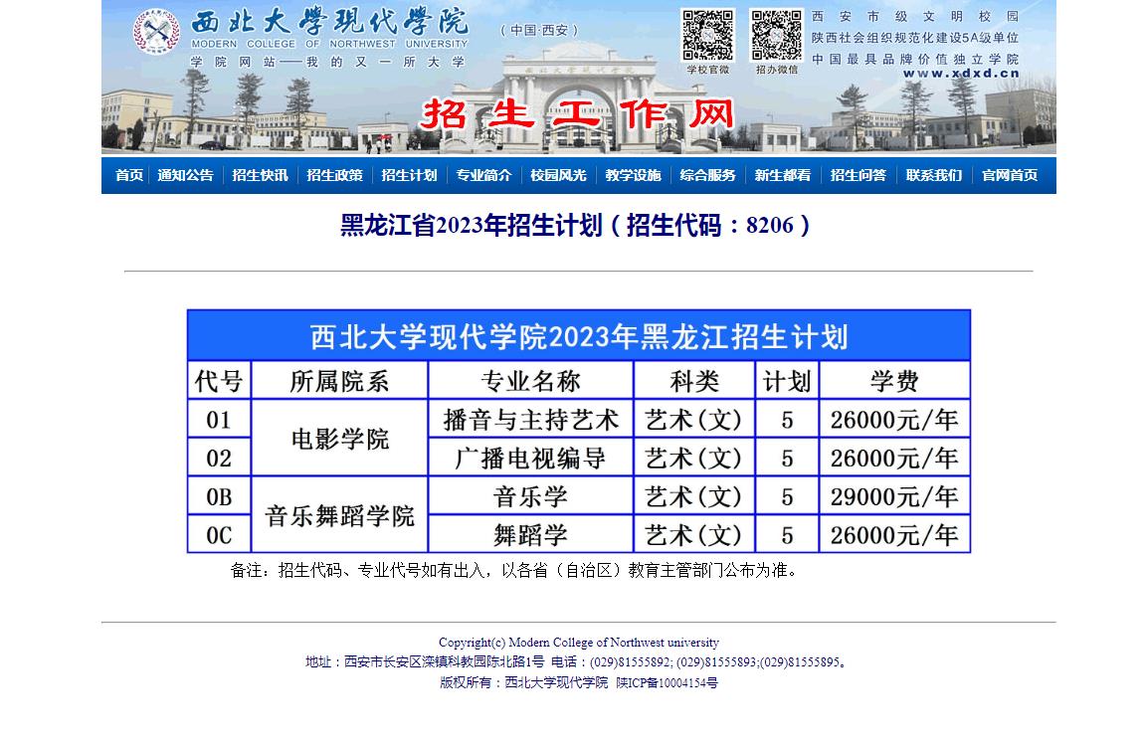Click the 音乐学 major cell
The width and height of the screenshot is (1144, 746).
click(x=530, y=496)
